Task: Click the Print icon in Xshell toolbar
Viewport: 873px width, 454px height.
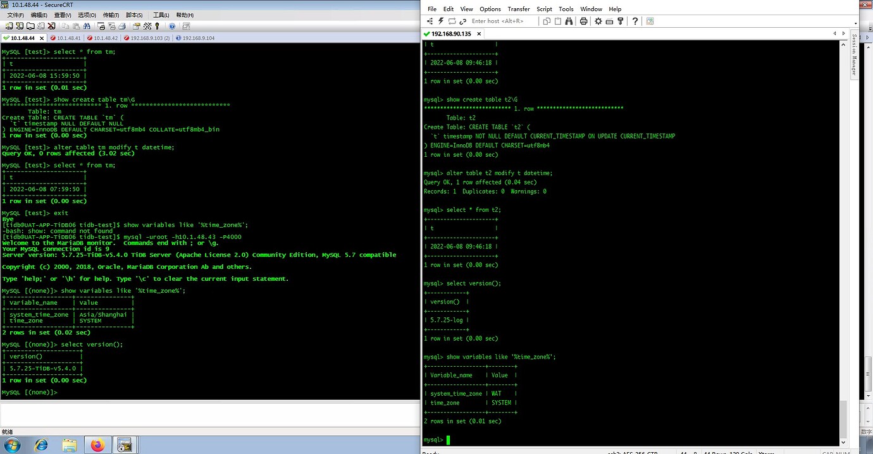Action: (583, 21)
